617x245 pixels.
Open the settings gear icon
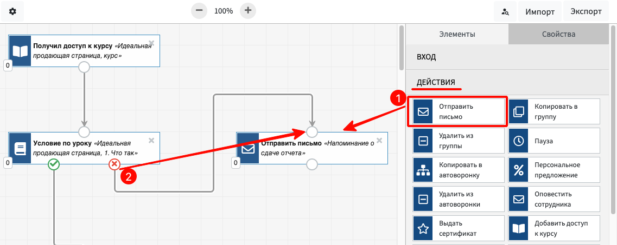point(12,11)
